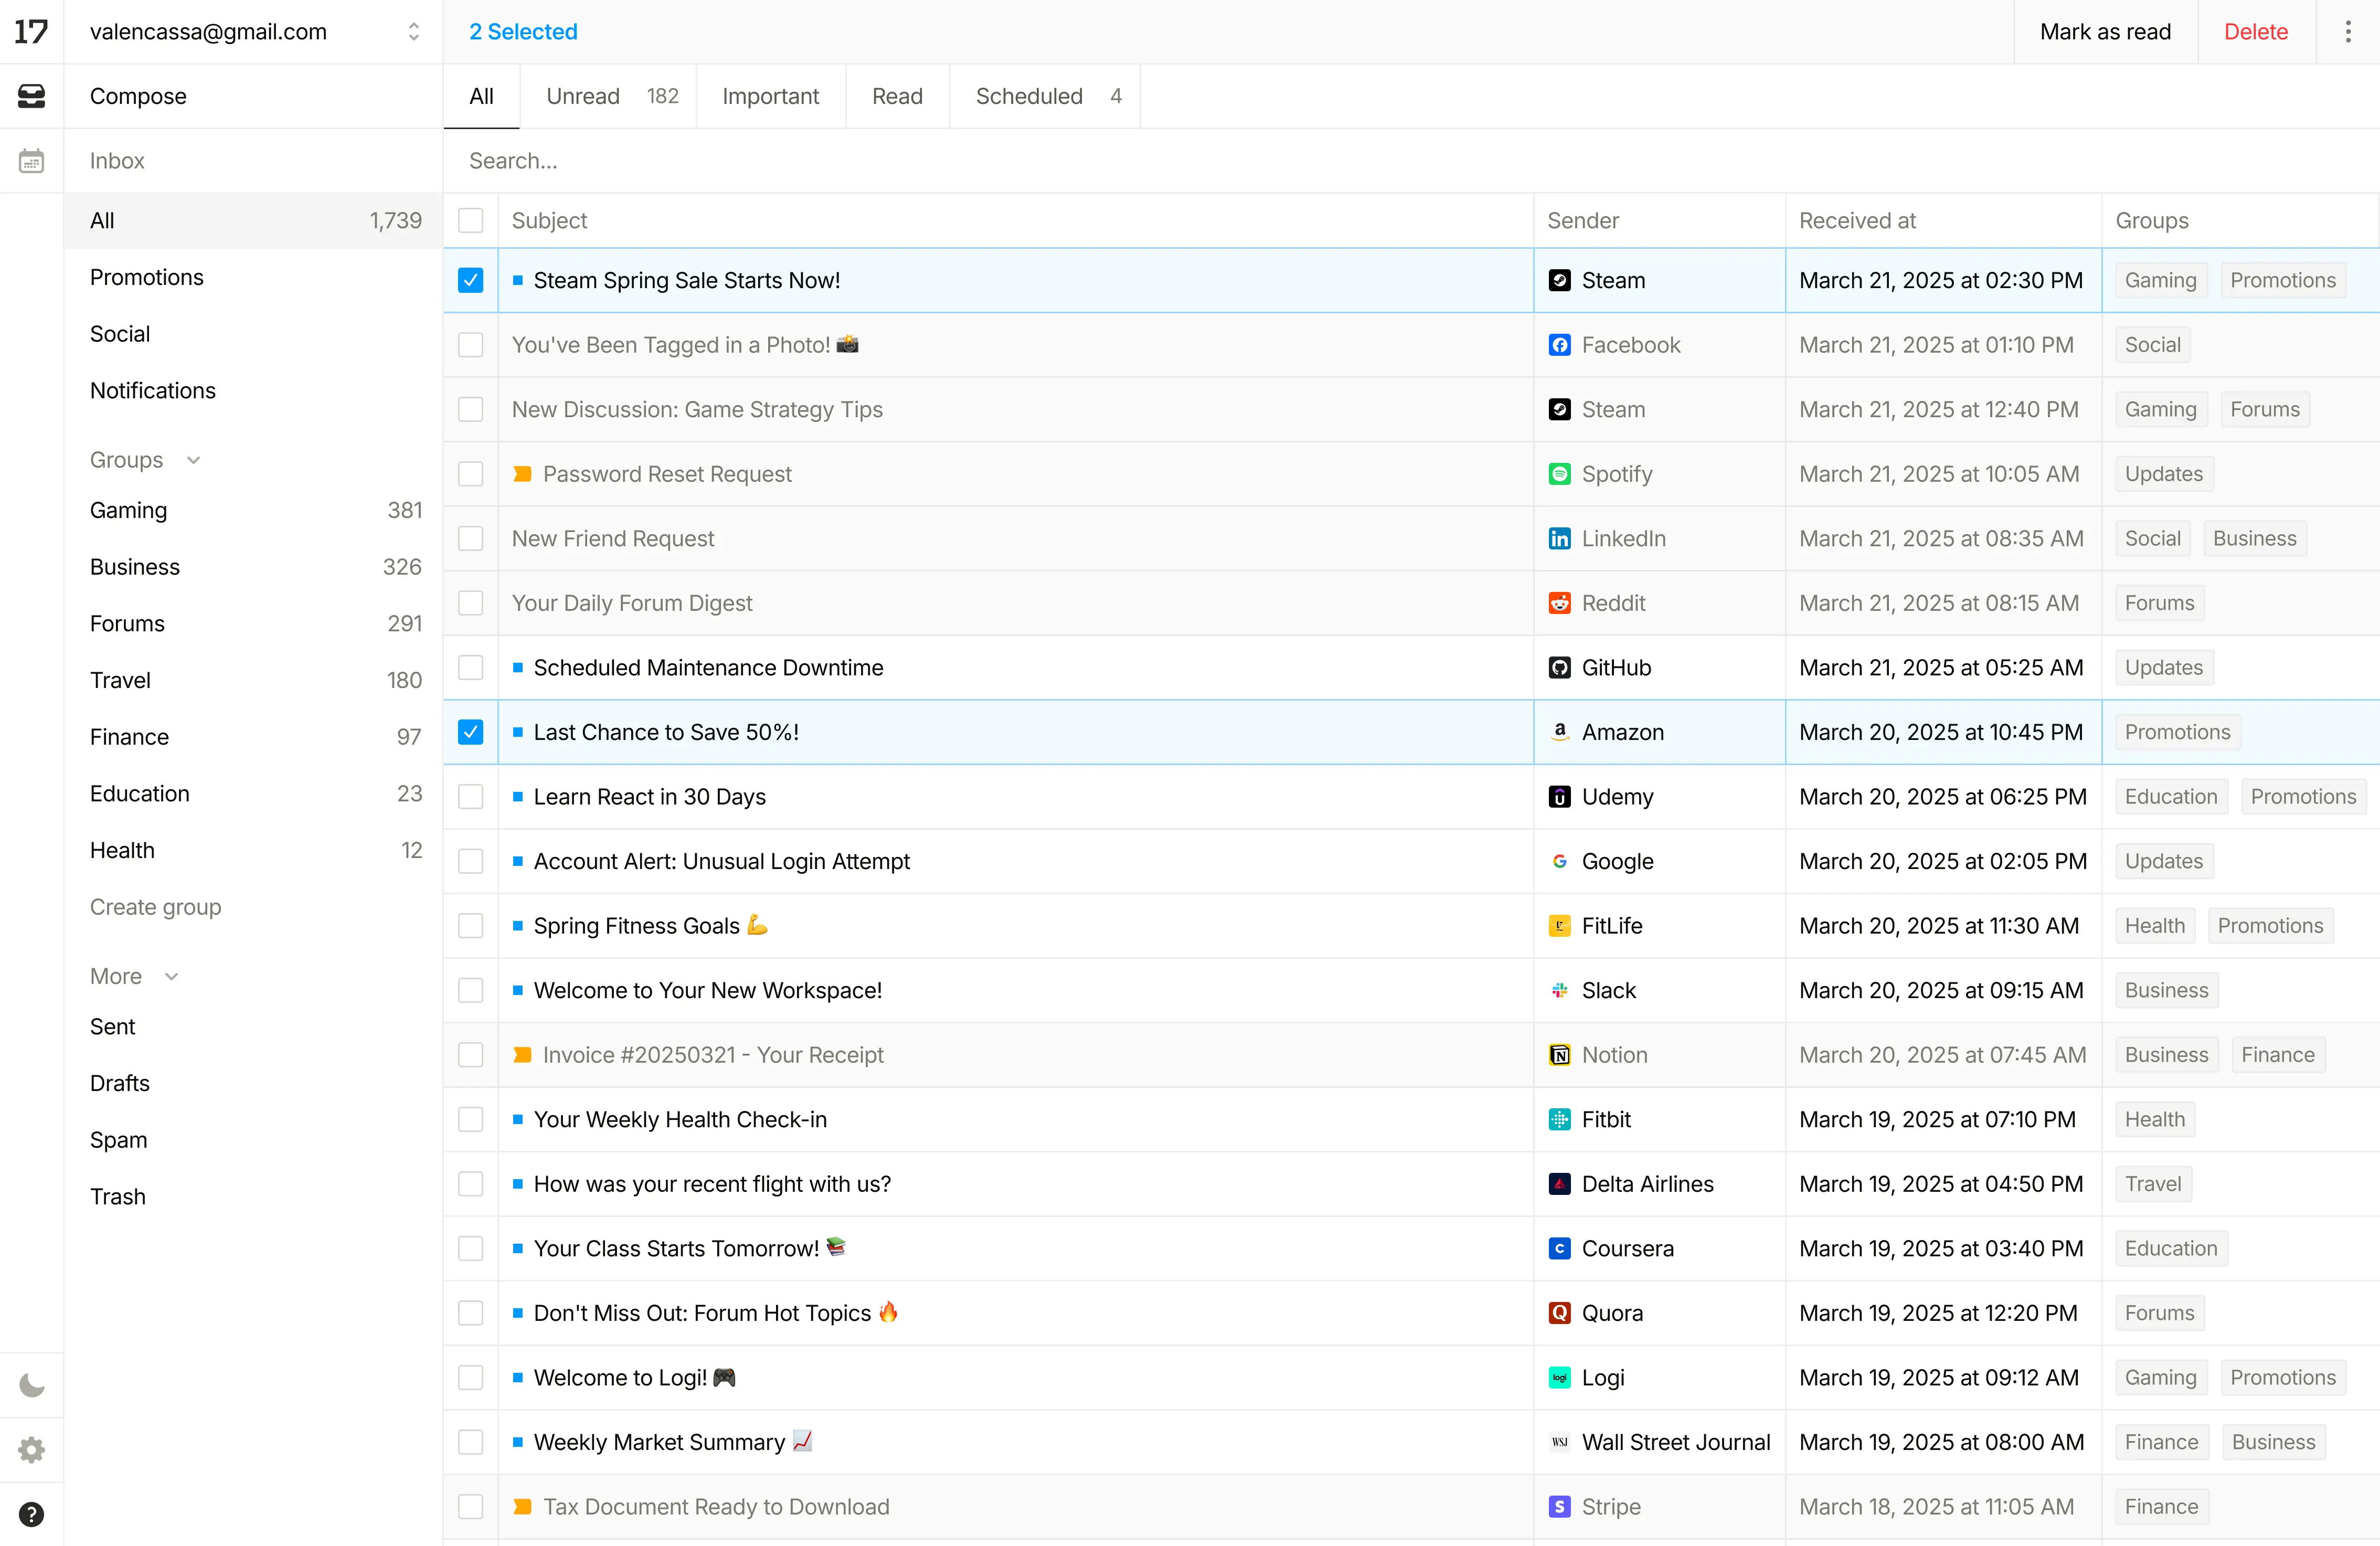Screen dimensions: 2380x1546
Task: Click the Google sender icon
Action: click(x=1559, y=861)
